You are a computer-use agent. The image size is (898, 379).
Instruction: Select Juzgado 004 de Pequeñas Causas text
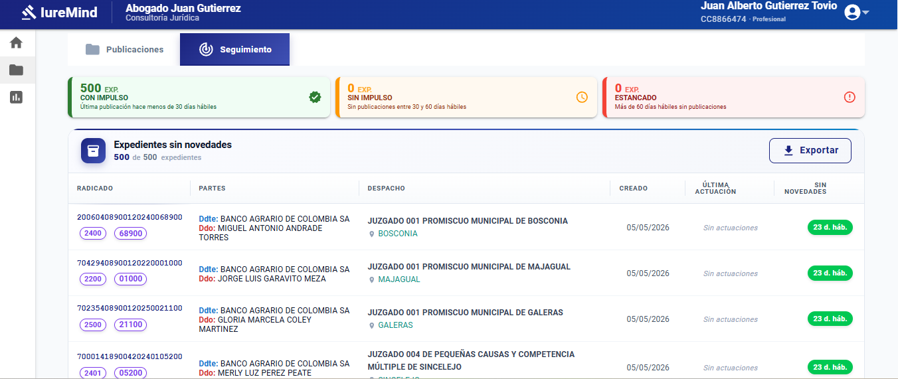click(x=471, y=360)
